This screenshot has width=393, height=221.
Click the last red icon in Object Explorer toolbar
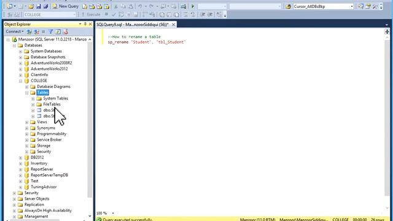coord(66,32)
